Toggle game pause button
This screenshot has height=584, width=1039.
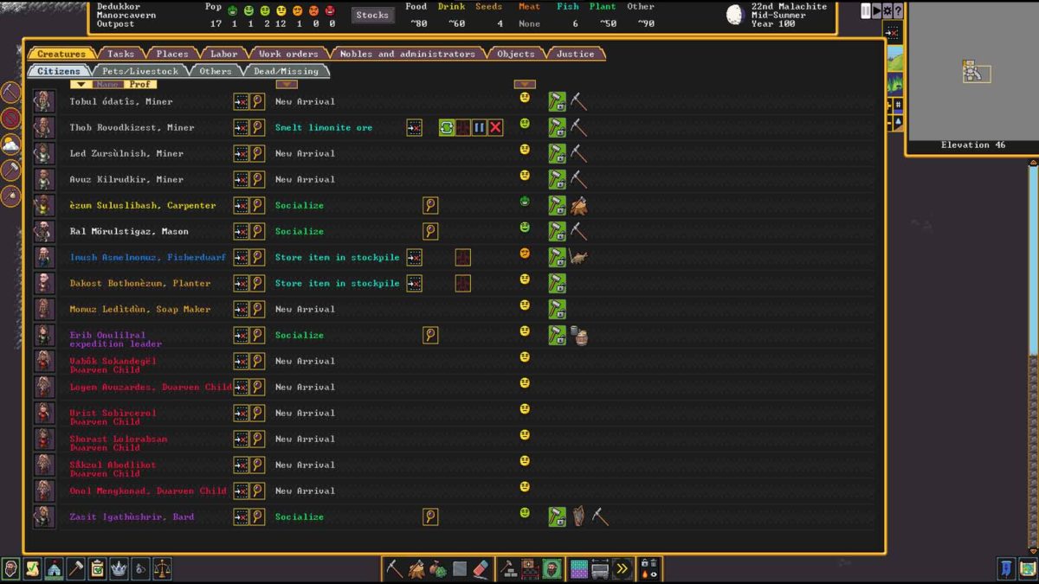(x=866, y=11)
